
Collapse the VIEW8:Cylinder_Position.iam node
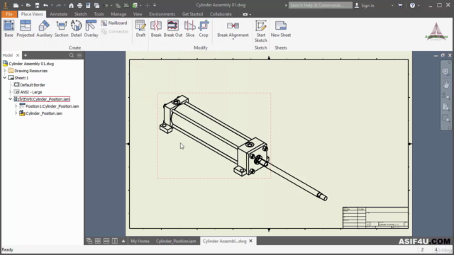point(11,99)
